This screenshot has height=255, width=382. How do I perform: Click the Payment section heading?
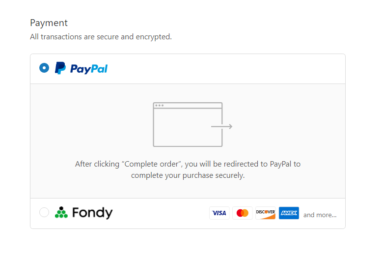[x=49, y=23]
